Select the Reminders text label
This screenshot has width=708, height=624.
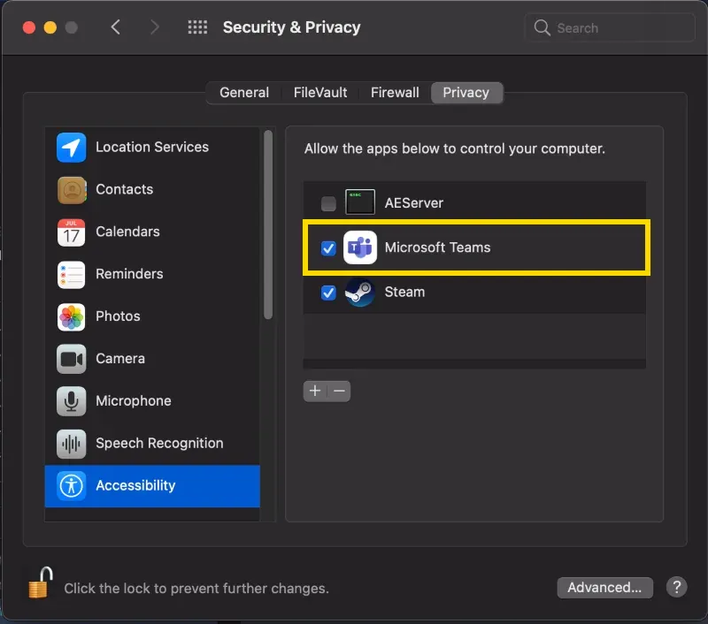[129, 274]
